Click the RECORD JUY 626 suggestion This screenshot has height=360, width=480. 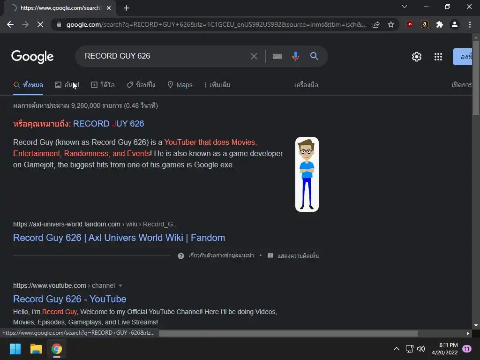coord(108,124)
